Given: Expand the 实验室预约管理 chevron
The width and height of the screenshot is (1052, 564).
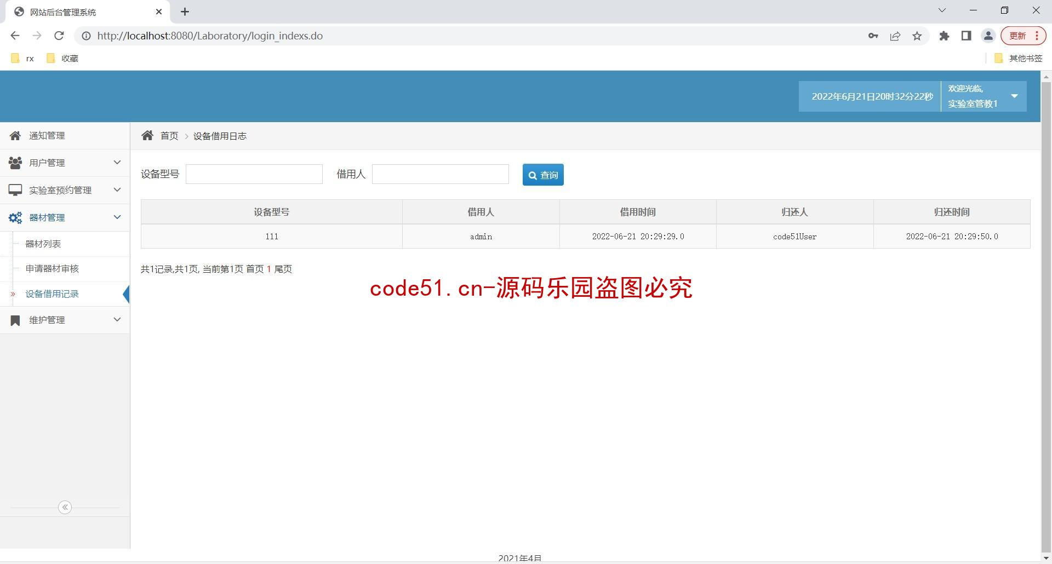Looking at the screenshot, I should coord(117,189).
